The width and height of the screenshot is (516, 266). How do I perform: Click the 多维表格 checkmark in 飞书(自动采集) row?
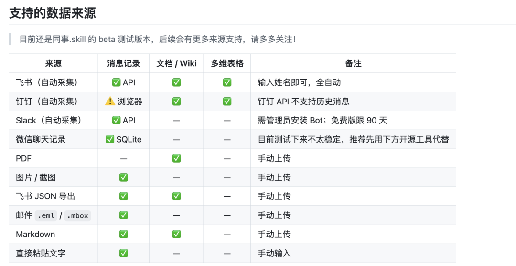(227, 82)
